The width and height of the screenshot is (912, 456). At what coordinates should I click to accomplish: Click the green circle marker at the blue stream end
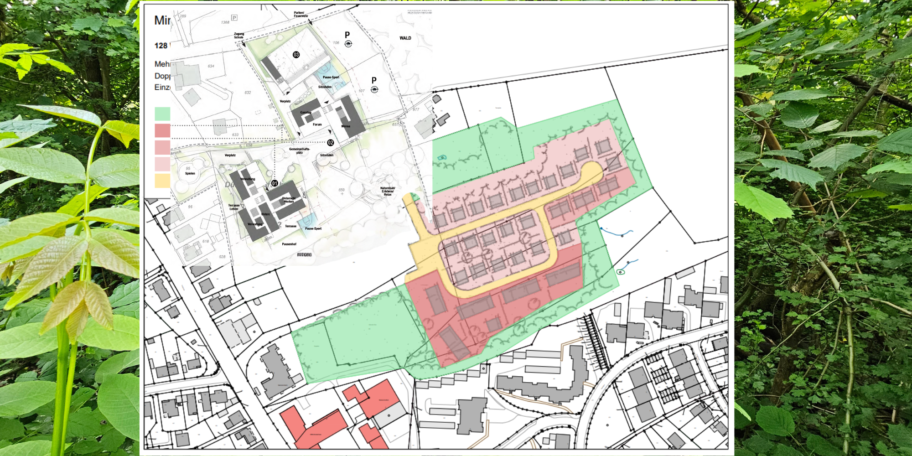tap(620, 272)
